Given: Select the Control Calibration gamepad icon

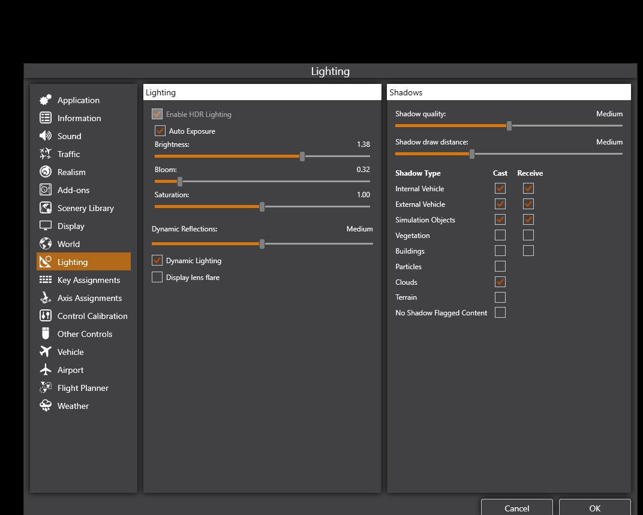Looking at the screenshot, I should (x=46, y=316).
